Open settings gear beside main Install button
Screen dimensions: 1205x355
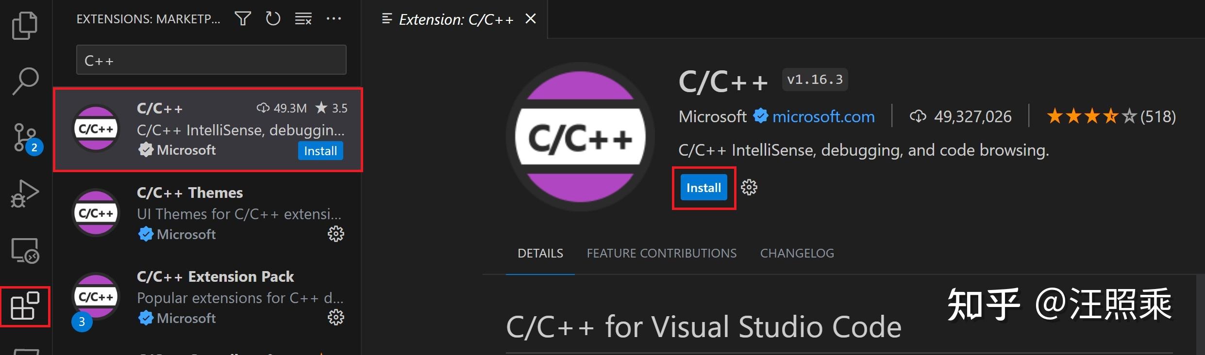click(x=749, y=188)
